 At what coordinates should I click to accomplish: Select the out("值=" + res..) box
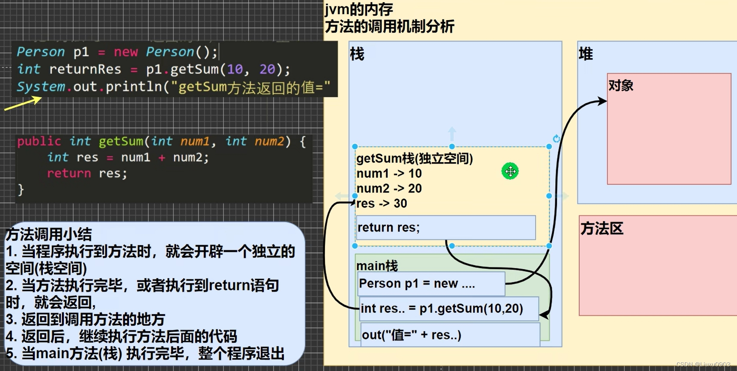click(x=450, y=335)
